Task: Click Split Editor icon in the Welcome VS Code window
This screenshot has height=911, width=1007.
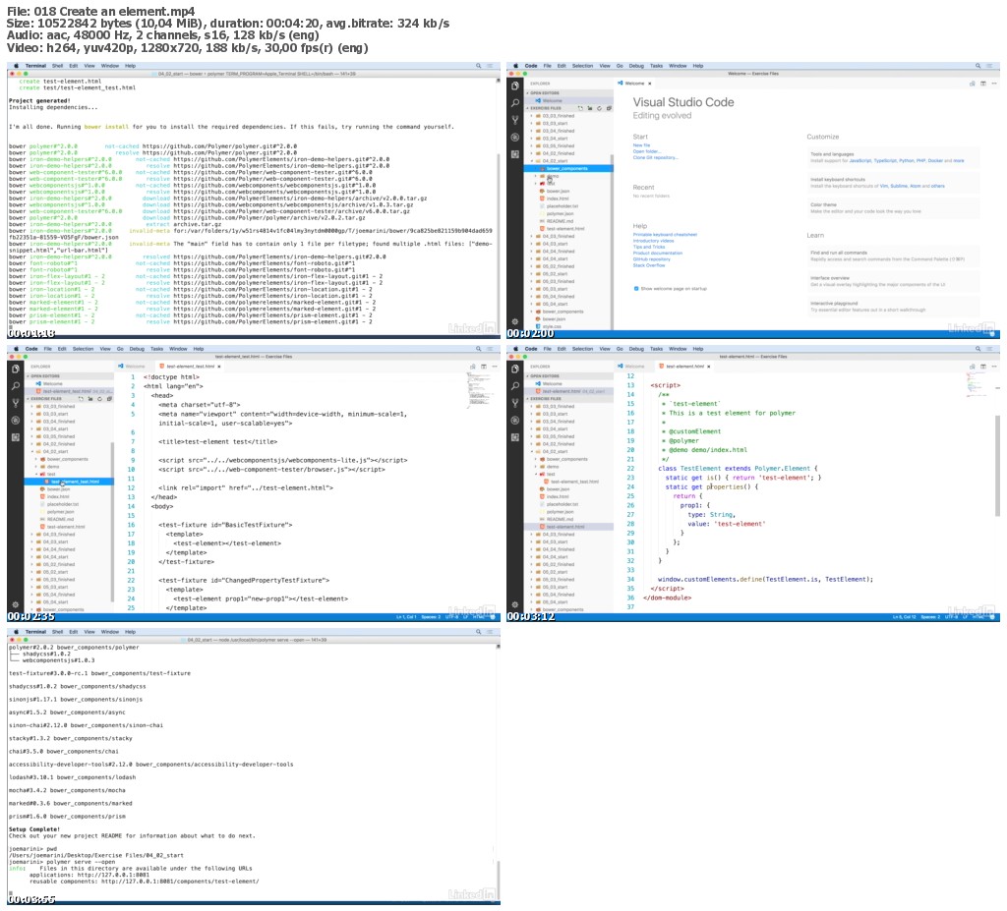Action: (983, 84)
